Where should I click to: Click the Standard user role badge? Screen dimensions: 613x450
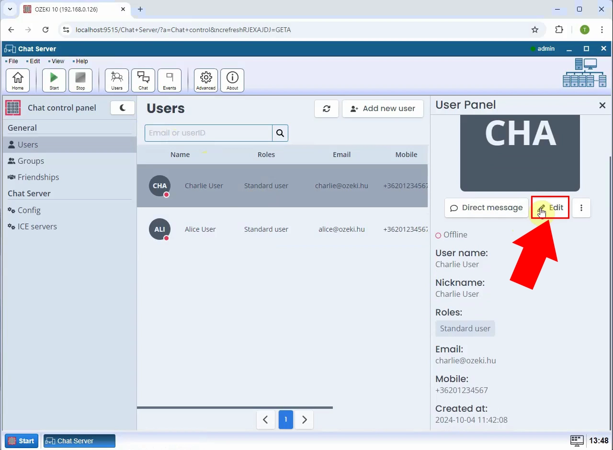coord(465,328)
